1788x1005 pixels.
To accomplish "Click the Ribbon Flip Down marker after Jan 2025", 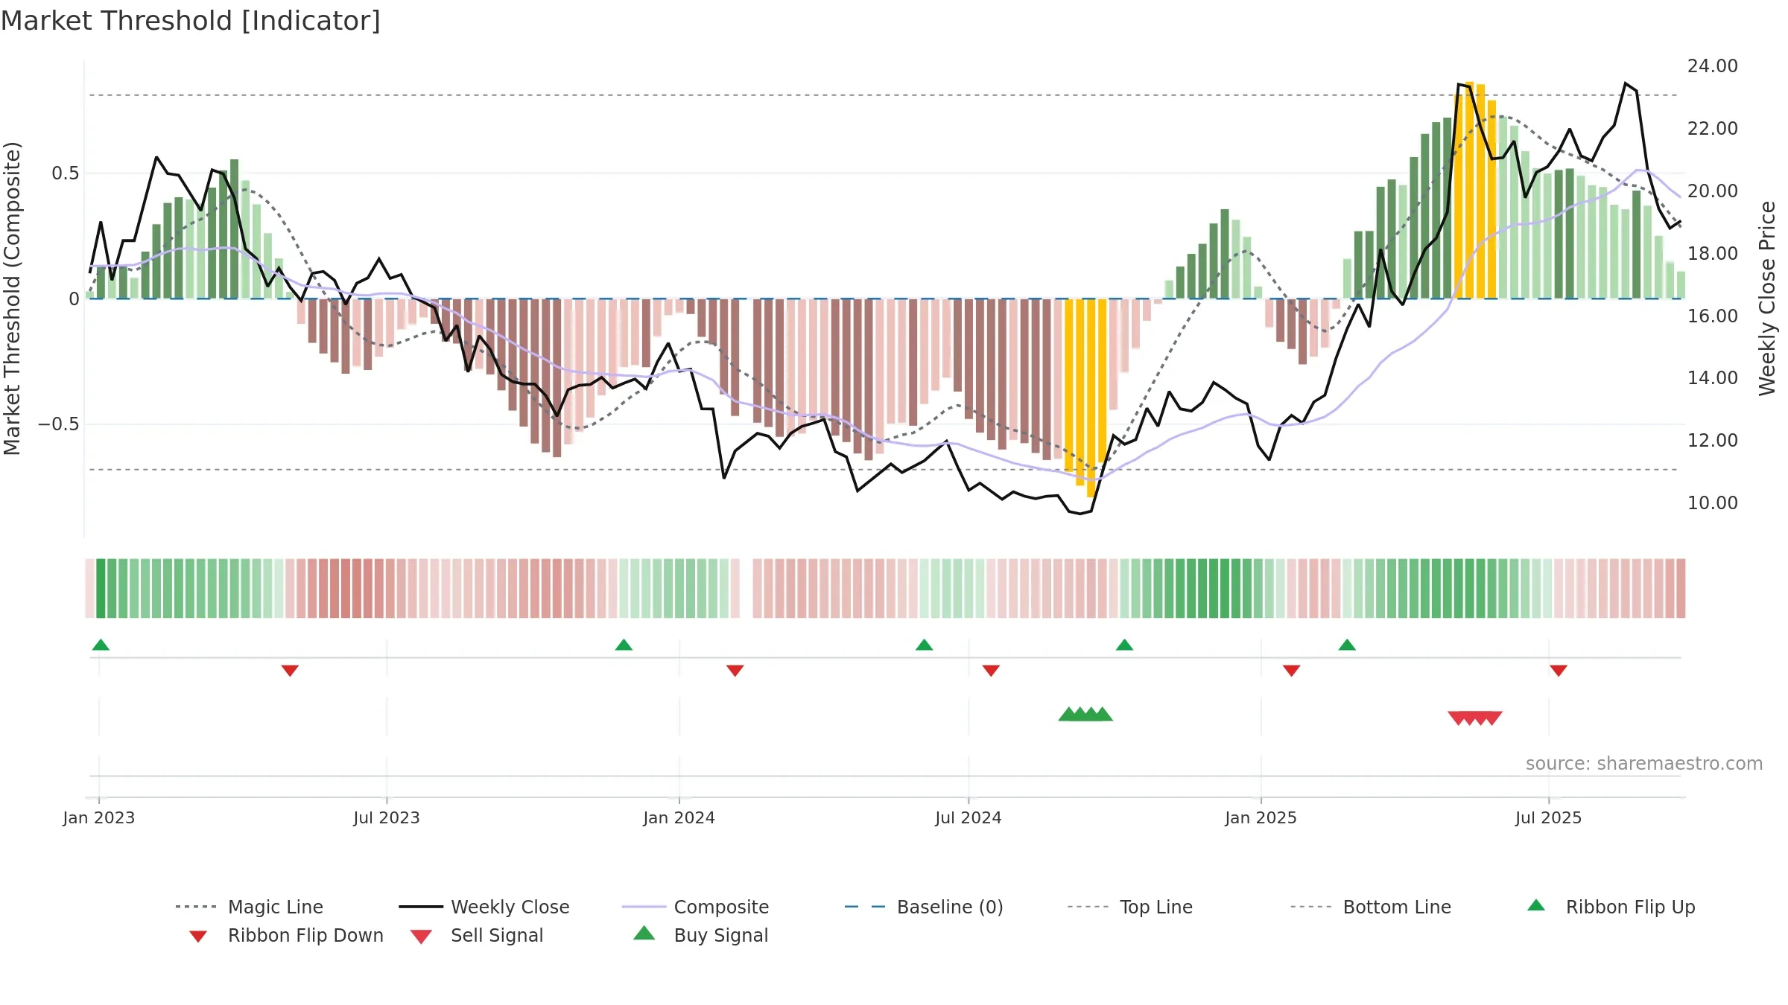I will tap(1291, 671).
